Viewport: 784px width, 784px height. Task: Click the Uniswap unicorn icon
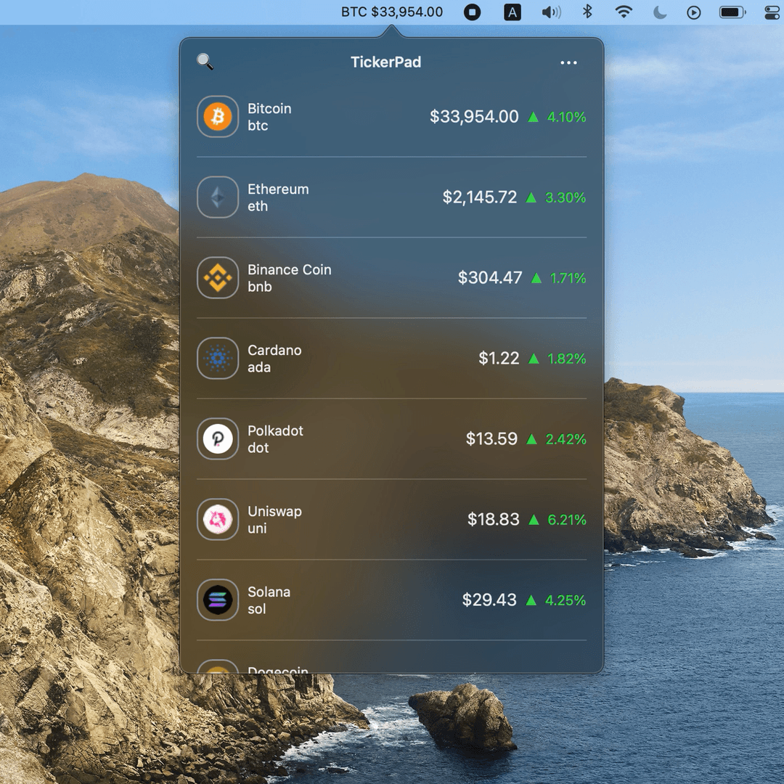click(x=216, y=519)
